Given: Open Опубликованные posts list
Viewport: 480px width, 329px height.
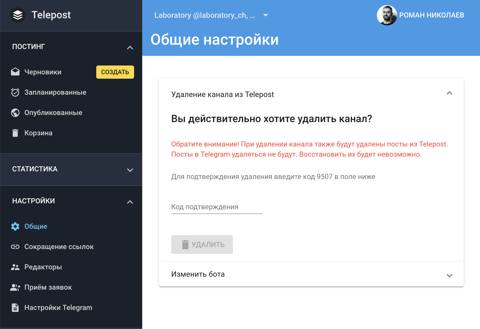Looking at the screenshot, I should tap(53, 112).
